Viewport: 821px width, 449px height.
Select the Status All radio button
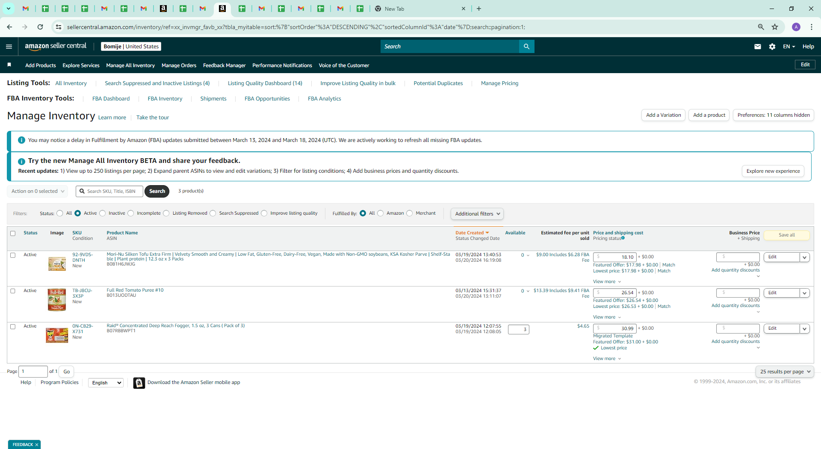[60, 213]
